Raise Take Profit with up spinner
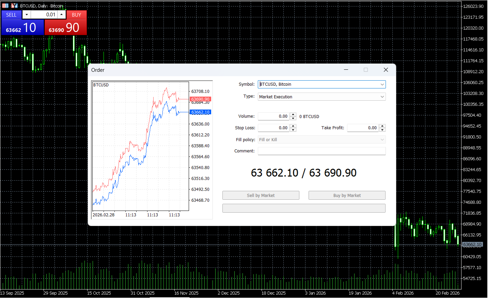This screenshot has height=298, width=488. coord(382,126)
